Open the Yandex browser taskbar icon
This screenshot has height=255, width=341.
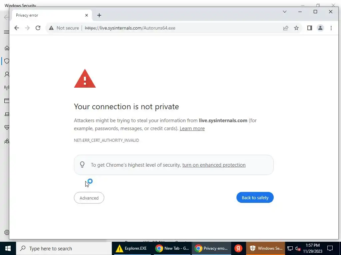click(238, 248)
